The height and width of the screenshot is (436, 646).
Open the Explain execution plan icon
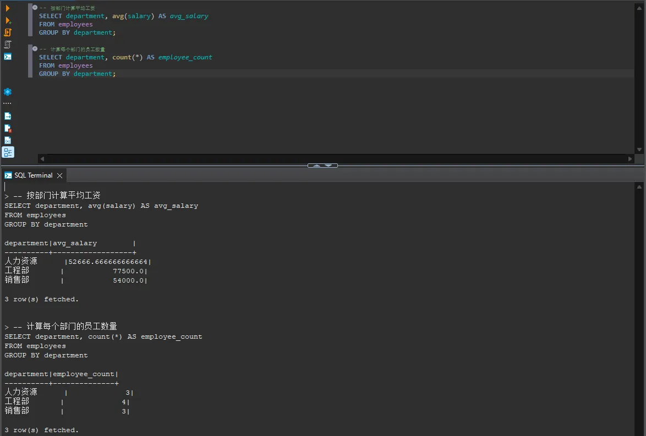click(7, 45)
